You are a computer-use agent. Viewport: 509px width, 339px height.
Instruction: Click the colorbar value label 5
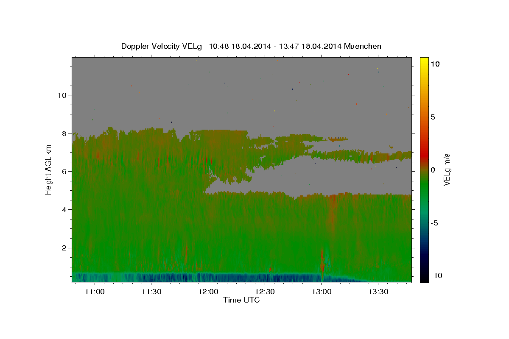click(x=433, y=117)
